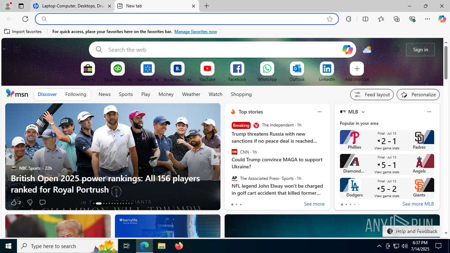
Task: Open the Watch section
Action: 216,94
